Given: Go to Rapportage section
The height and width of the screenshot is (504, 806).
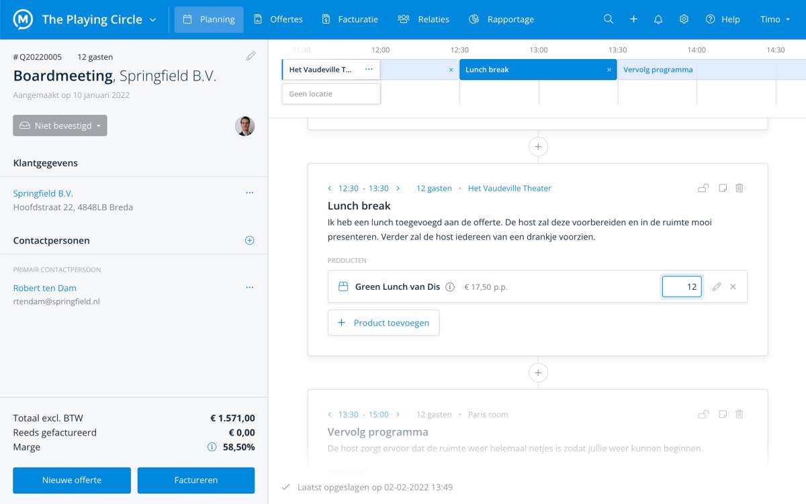Looking at the screenshot, I should [x=501, y=19].
